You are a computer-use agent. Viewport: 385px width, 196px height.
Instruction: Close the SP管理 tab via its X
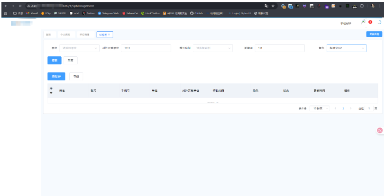point(109,35)
